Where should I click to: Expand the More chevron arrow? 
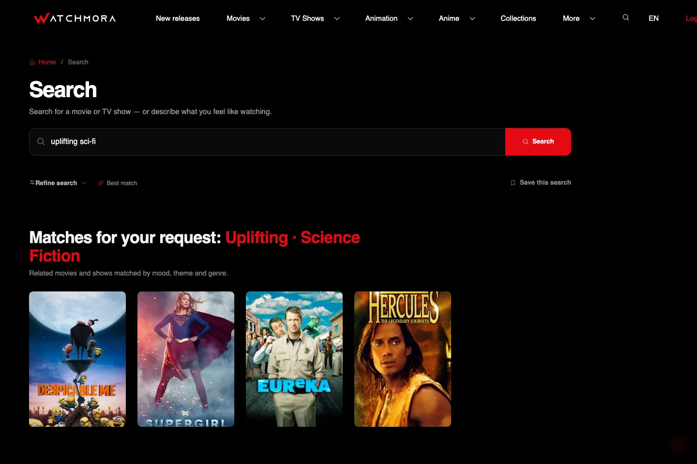[592, 18]
